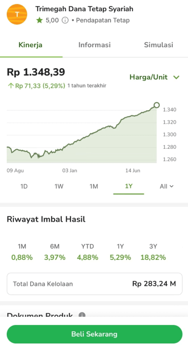Expand the All time range dropdown
This screenshot has width=188, height=345.
pos(166,186)
